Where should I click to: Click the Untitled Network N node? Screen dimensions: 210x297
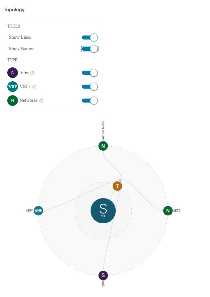[103, 146]
